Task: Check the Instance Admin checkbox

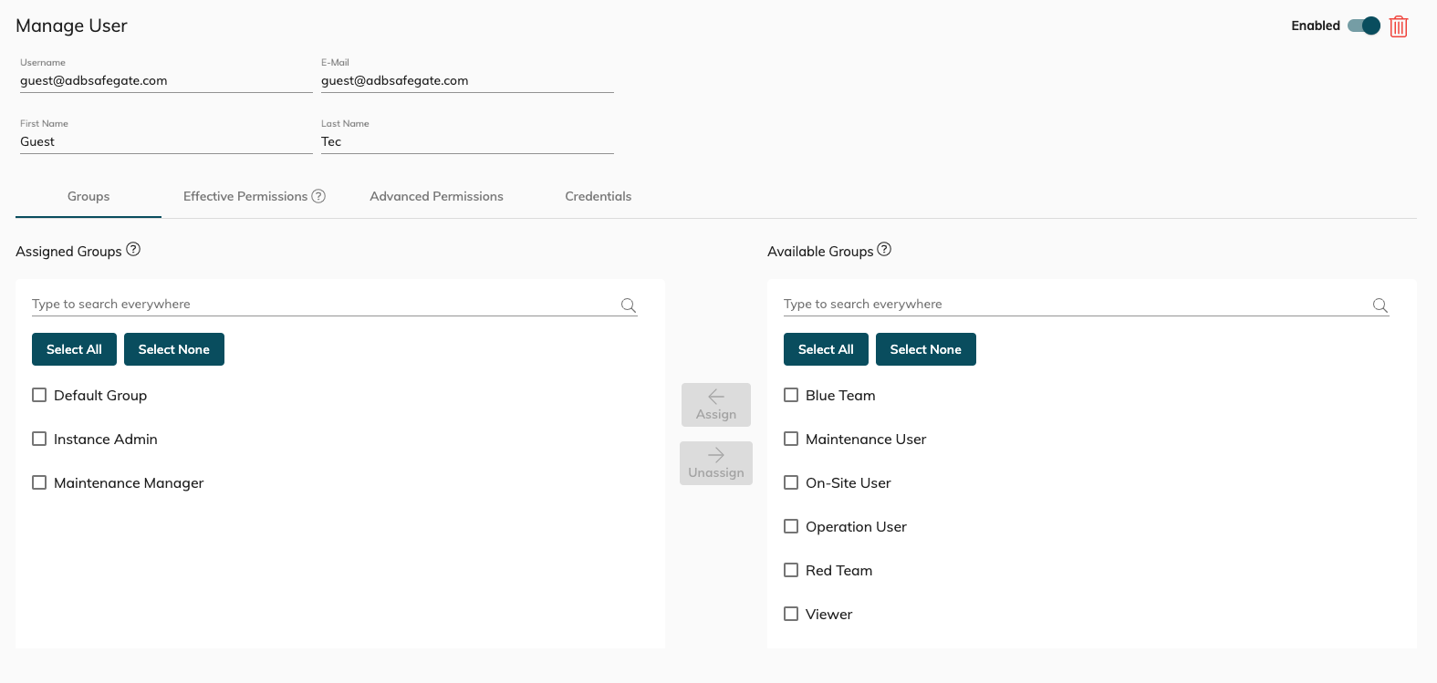Action: point(39,439)
